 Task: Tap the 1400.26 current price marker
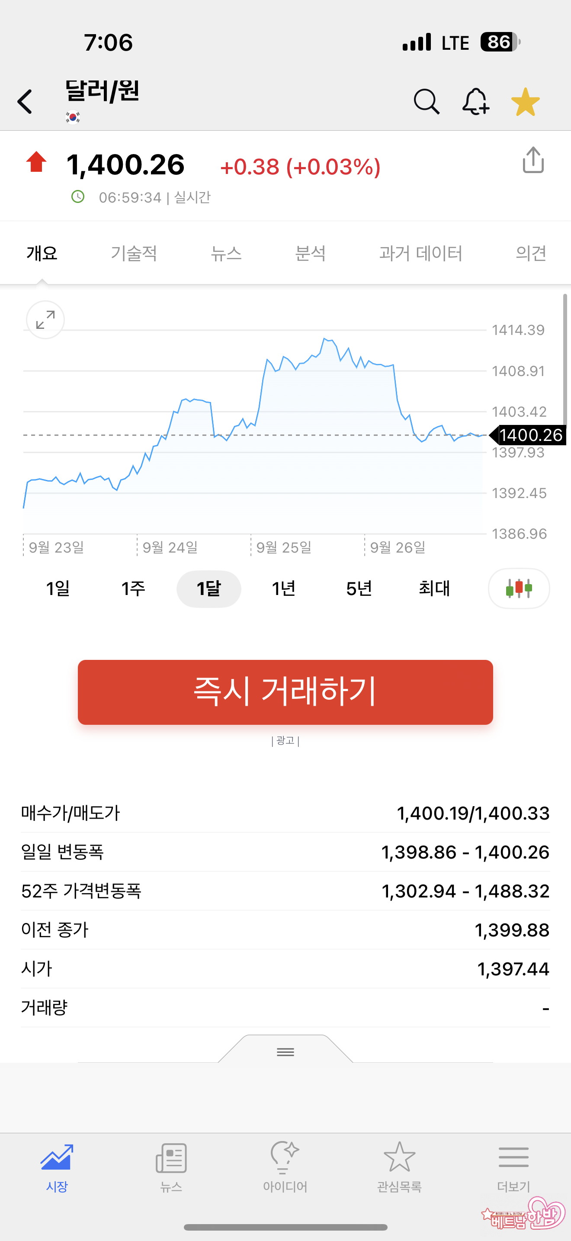[529, 435]
